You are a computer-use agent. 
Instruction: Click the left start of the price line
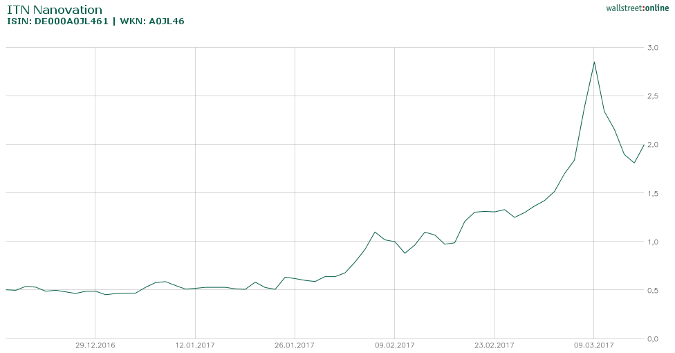click(x=6, y=289)
